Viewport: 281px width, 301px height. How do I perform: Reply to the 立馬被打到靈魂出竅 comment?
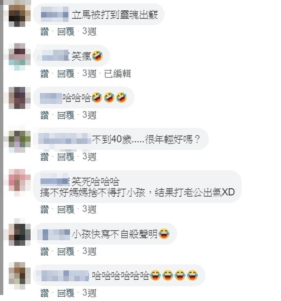66,32
